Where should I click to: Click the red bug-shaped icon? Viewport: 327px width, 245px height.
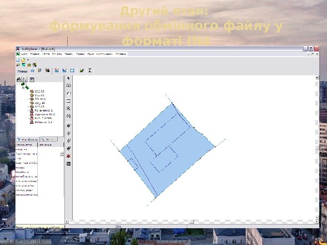click(69, 156)
